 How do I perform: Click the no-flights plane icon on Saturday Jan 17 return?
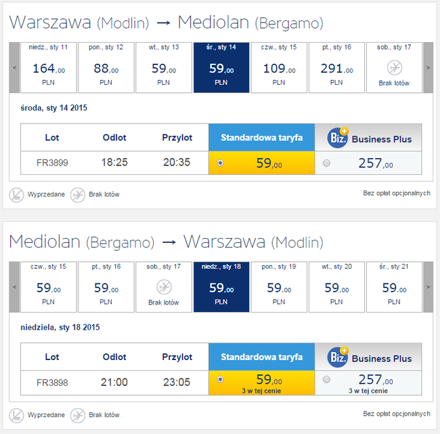(x=163, y=287)
